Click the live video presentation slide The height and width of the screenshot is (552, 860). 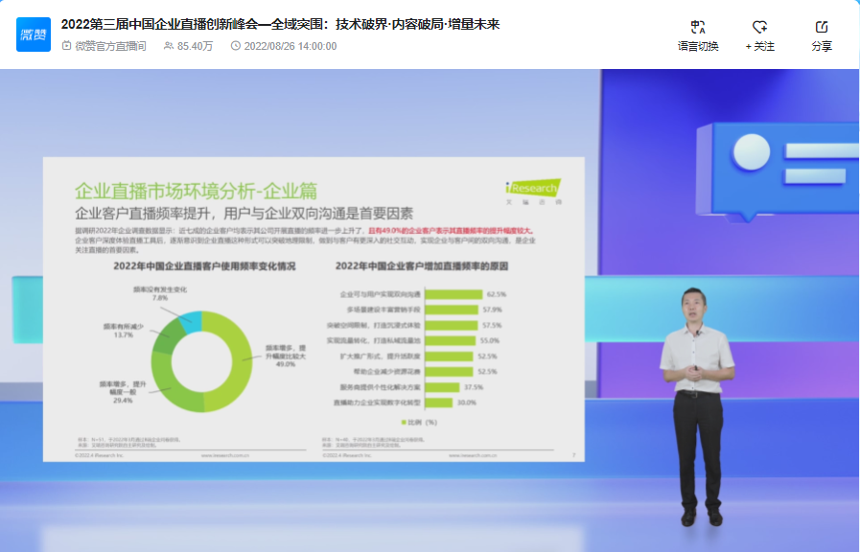tap(314, 310)
